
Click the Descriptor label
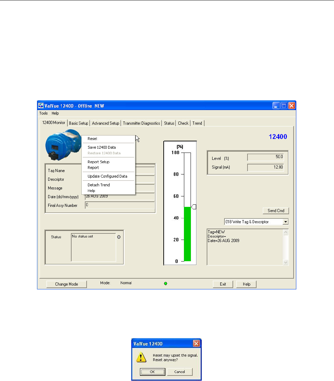56,179
